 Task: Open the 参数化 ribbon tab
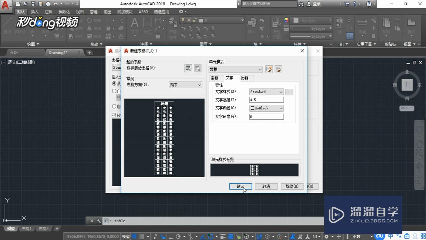click(x=64, y=12)
